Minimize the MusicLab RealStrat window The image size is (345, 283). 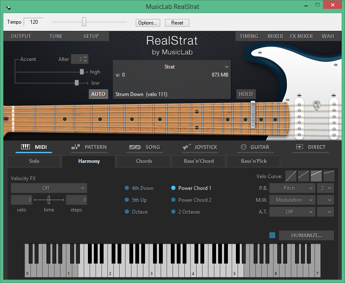(306, 5)
